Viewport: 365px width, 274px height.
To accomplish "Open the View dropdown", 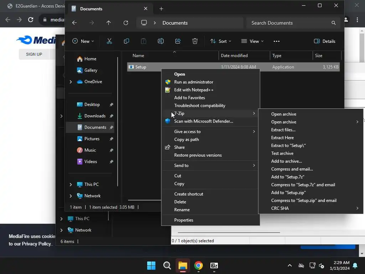I will 252,41.
